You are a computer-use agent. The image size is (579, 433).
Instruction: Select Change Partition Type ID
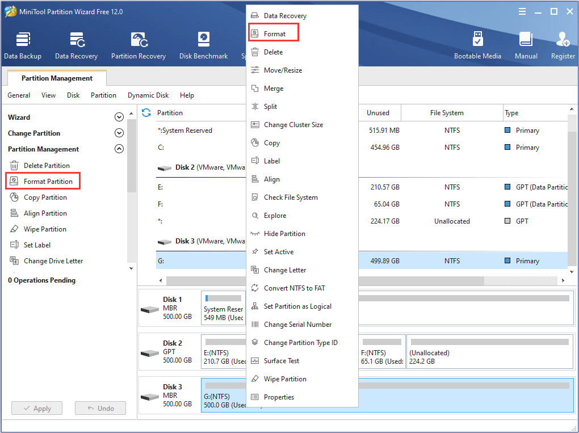(x=302, y=343)
